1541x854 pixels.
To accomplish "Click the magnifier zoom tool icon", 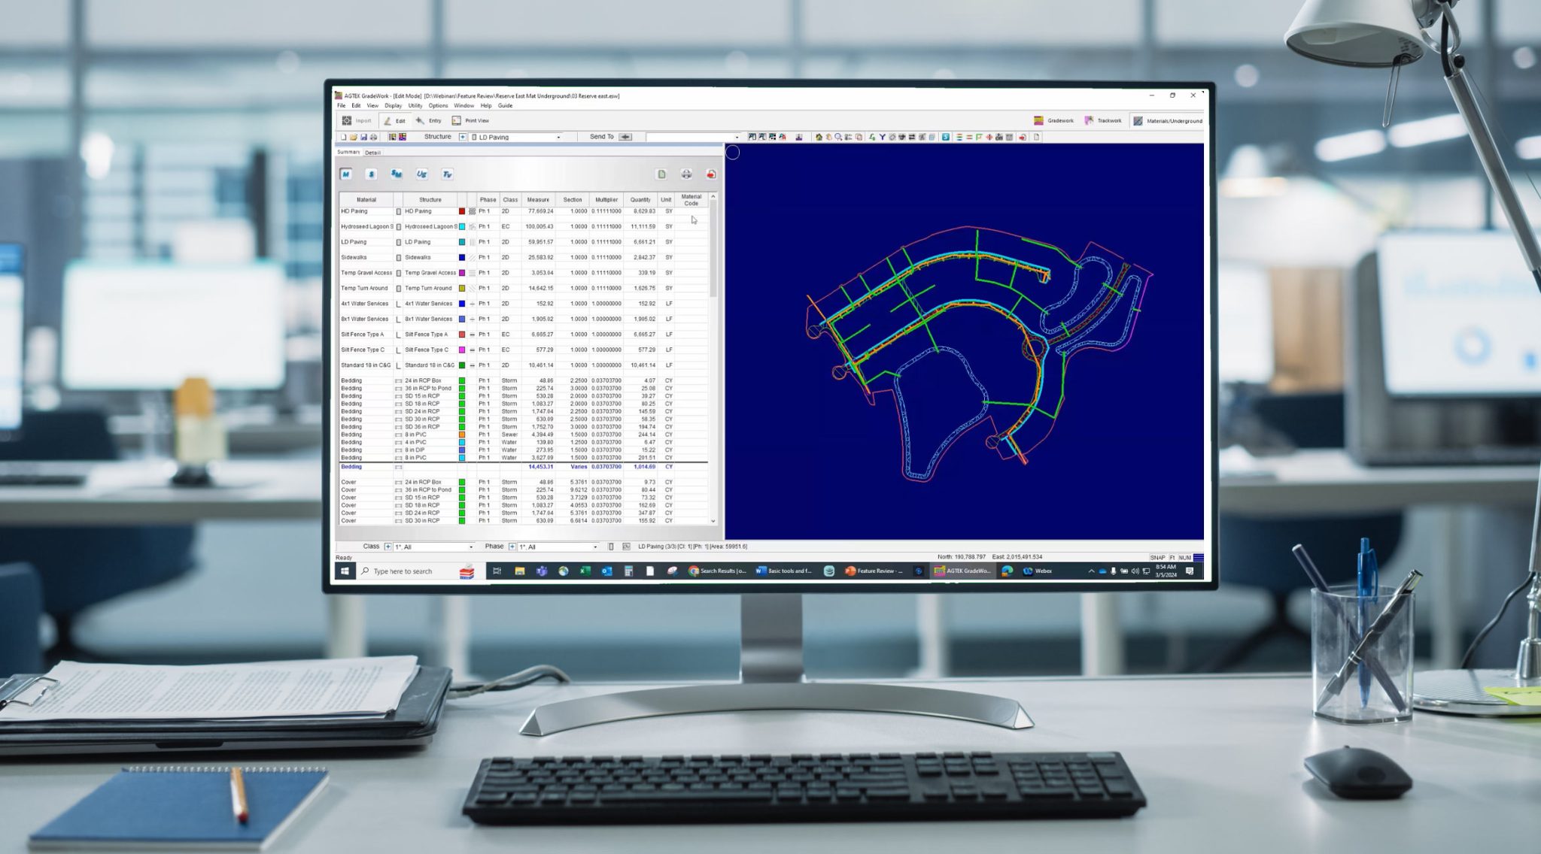I will [838, 138].
